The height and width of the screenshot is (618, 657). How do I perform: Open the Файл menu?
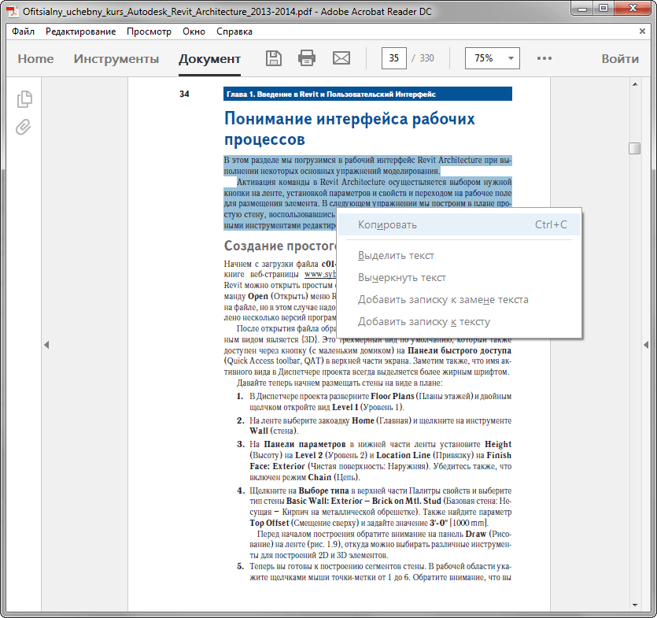[x=23, y=31]
